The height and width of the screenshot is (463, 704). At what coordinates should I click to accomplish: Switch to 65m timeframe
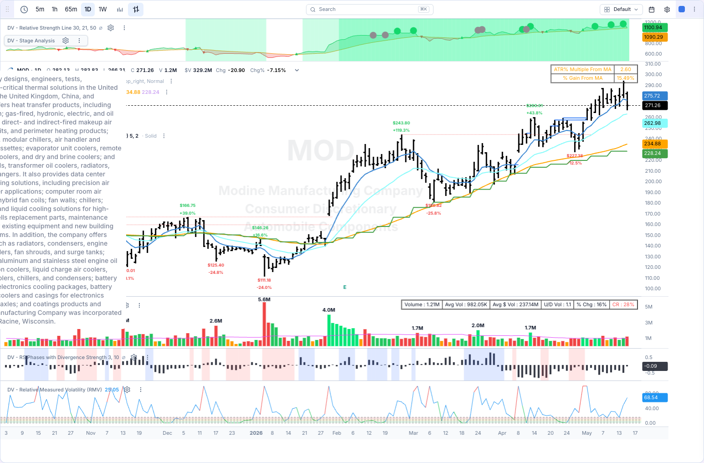(71, 9)
